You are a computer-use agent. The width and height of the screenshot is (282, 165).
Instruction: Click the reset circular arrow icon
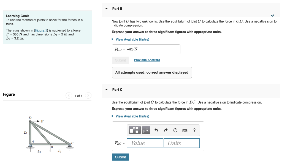[175, 130]
